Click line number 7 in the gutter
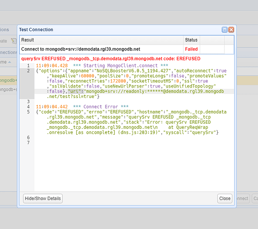 pyautogui.click(x=28, y=143)
